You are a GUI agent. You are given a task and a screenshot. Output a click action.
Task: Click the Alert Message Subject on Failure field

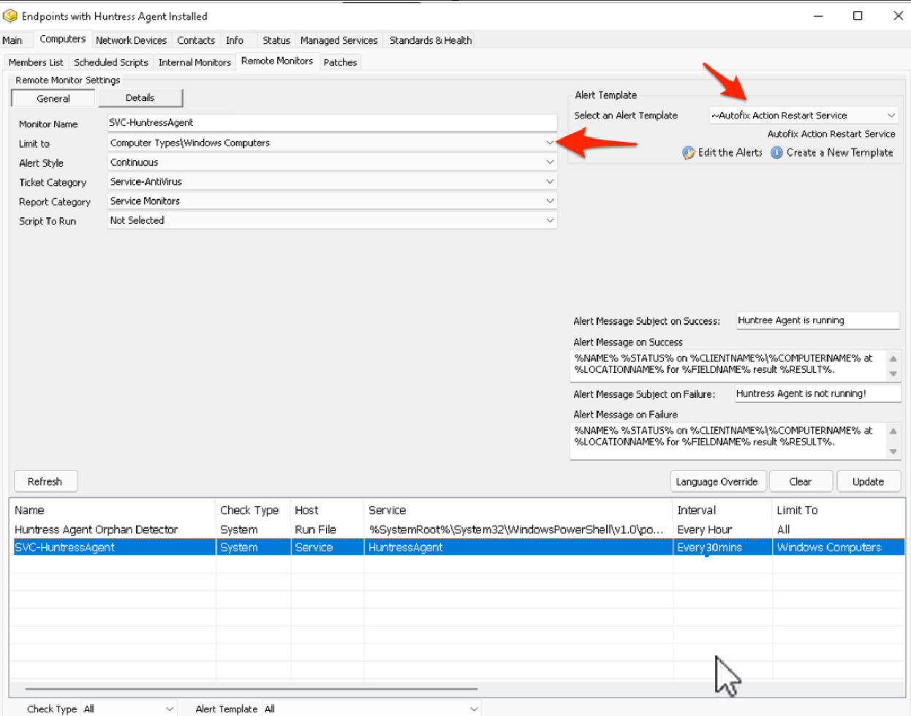tap(817, 393)
